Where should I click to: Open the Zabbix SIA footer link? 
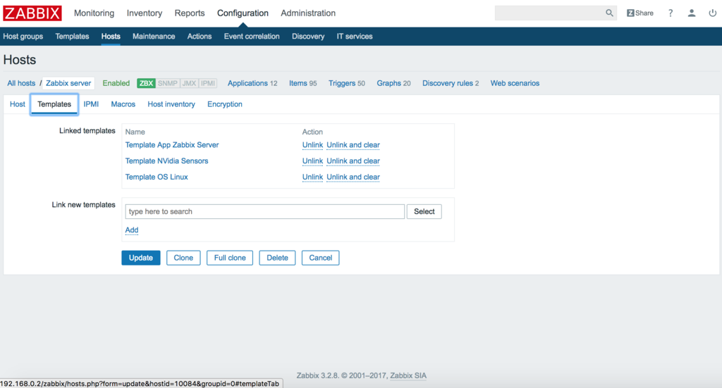point(408,375)
